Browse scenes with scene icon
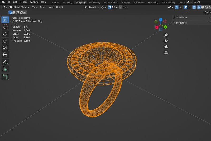The height and width of the screenshot is (141, 211). pyautogui.click(x=190, y=2)
